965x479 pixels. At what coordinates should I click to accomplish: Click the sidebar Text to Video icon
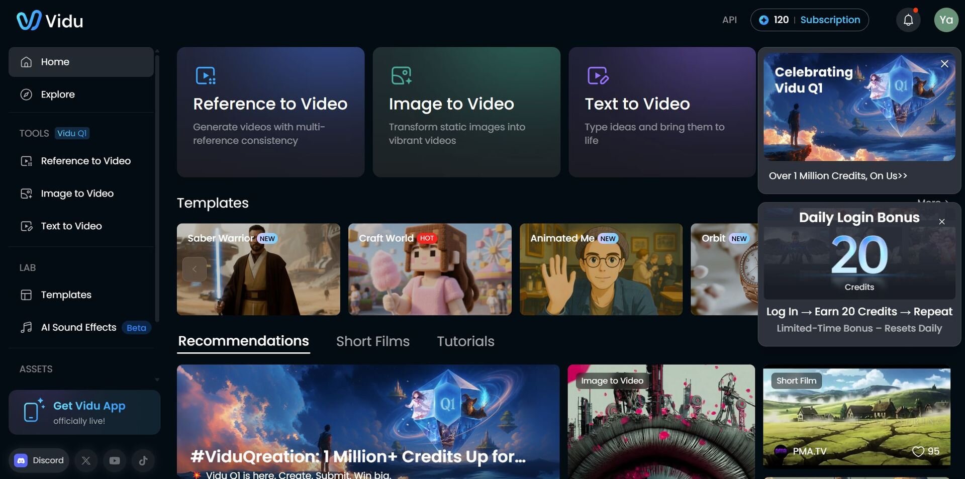point(26,226)
